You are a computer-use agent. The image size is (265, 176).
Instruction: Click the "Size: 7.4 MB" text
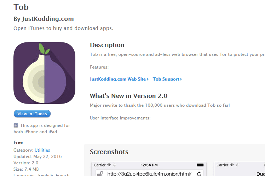coord(26,169)
